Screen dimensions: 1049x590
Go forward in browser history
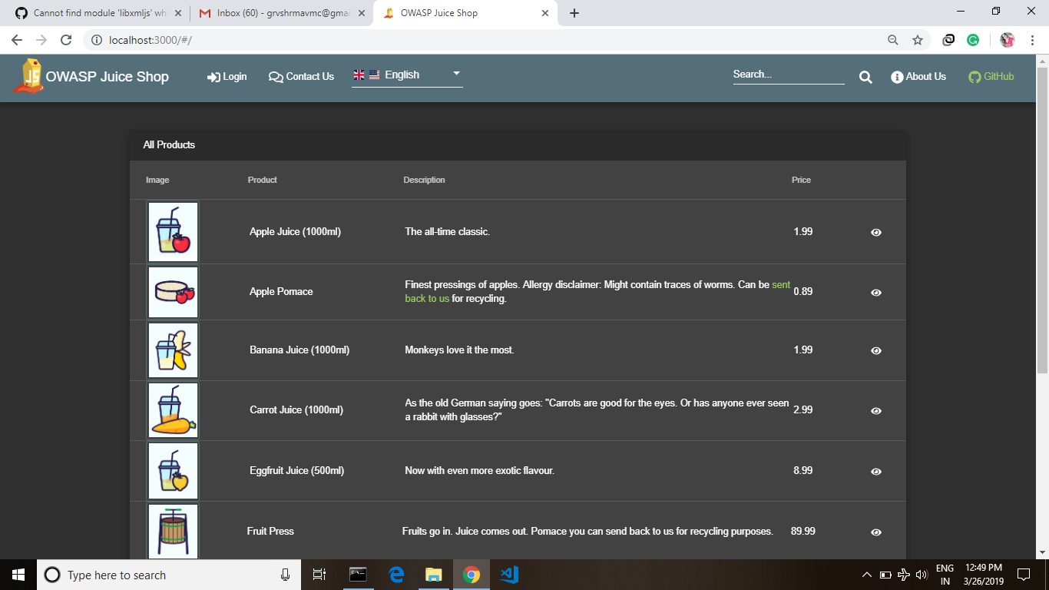click(x=41, y=40)
